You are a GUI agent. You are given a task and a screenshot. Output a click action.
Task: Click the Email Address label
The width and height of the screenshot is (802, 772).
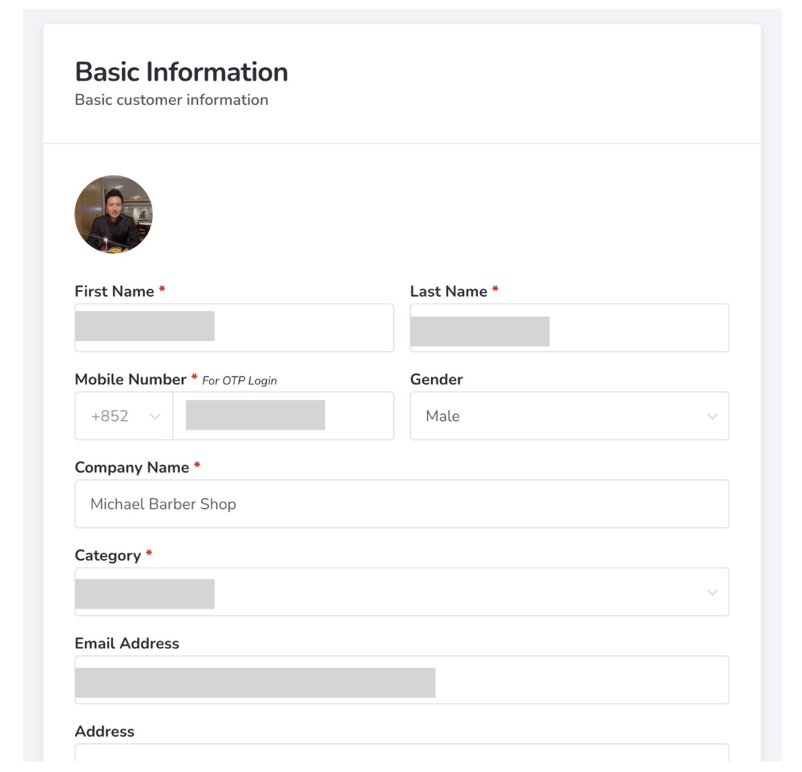[127, 643]
